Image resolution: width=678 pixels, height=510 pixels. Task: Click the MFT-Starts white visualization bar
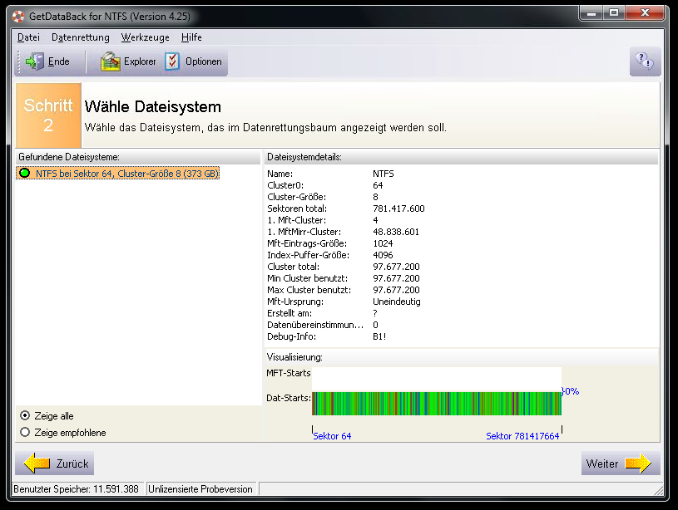(x=437, y=379)
